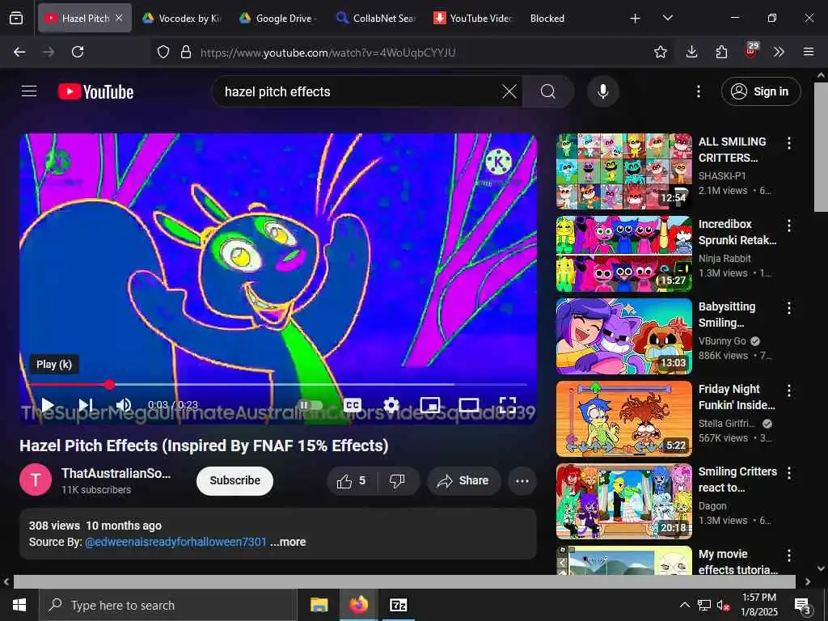Skip to next video
Image resolution: width=828 pixels, height=621 pixels.
click(86, 405)
